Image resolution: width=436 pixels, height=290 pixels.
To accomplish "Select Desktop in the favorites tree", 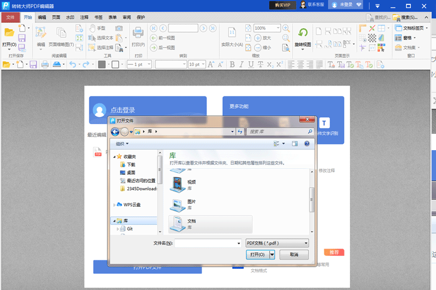I will (x=128, y=172).
